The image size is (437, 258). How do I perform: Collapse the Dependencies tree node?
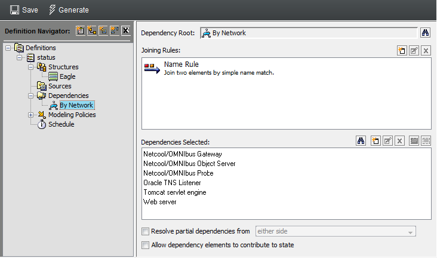tap(30, 96)
